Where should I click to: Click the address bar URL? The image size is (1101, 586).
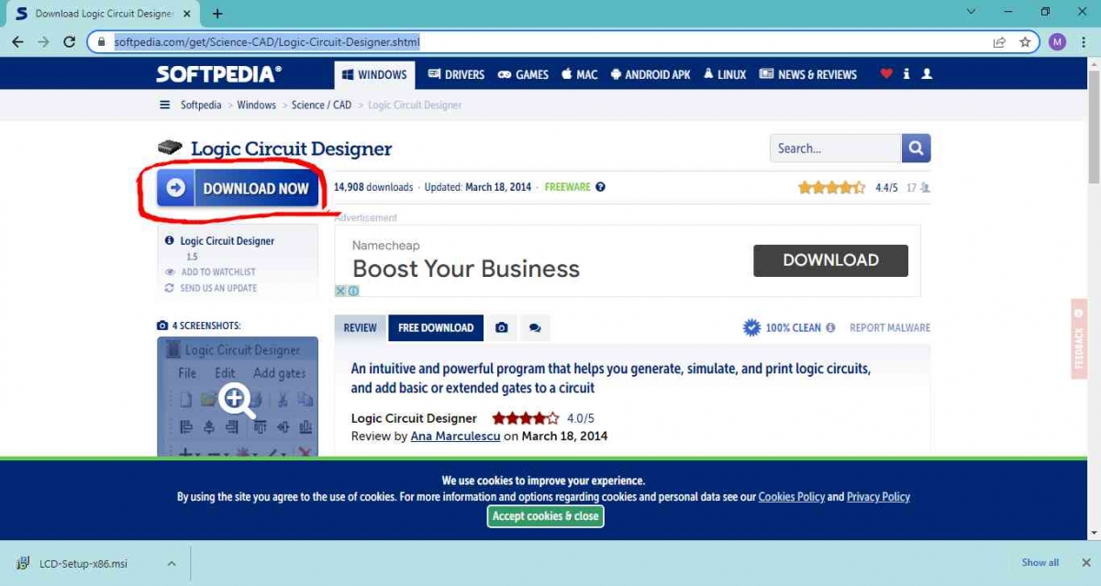coord(268,42)
